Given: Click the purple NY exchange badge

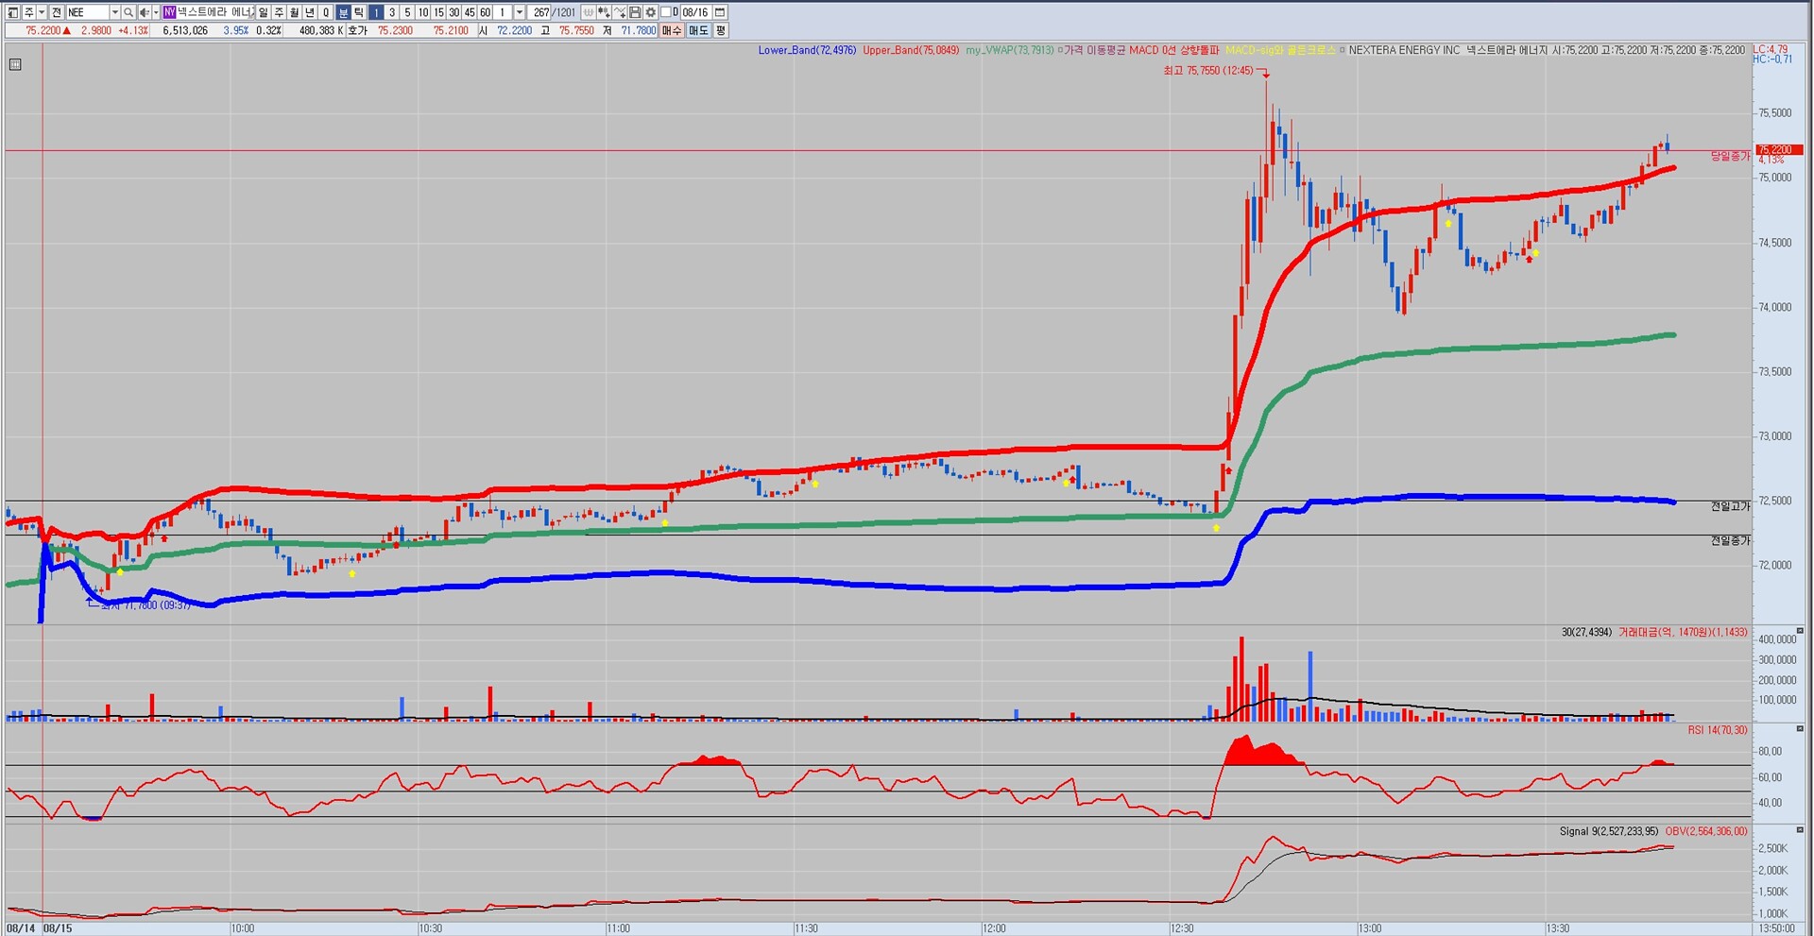Looking at the screenshot, I should point(169,12).
